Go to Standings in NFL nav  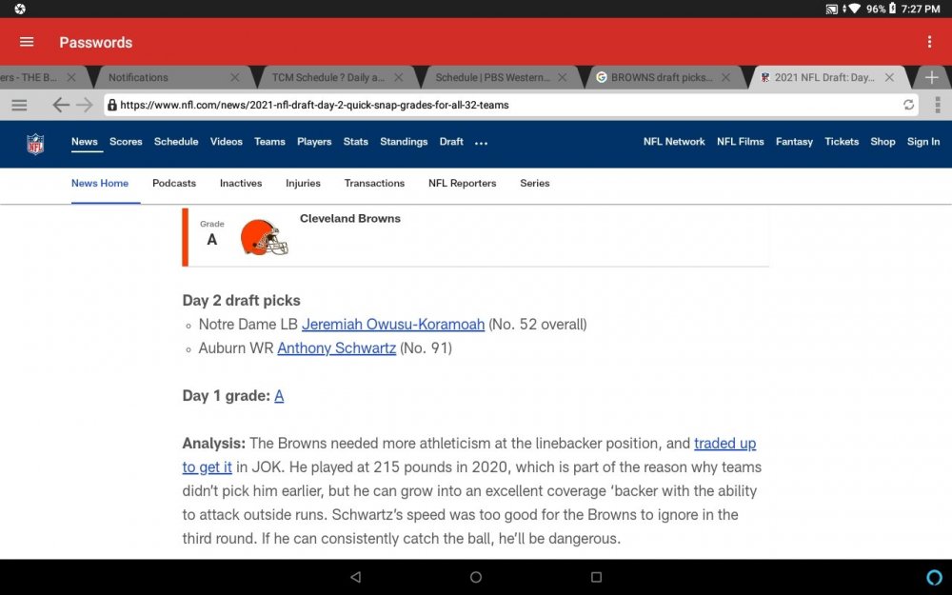(x=404, y=142)
